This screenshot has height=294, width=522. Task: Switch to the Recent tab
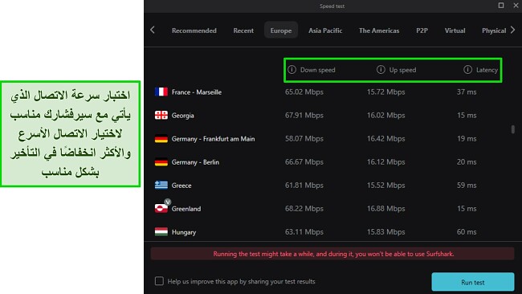coord(243,31)
